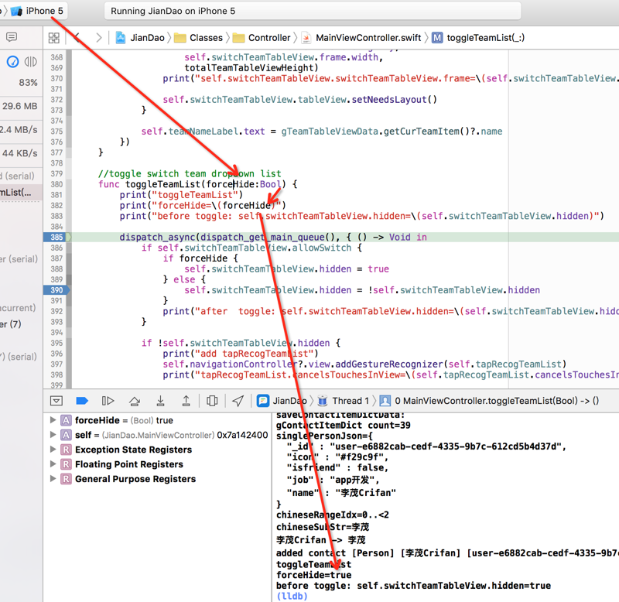Image resolution: width=619 pixels, height=602 pixels.
Task: Click the method M icon in jump bar
Action: (x=437, y=38)
